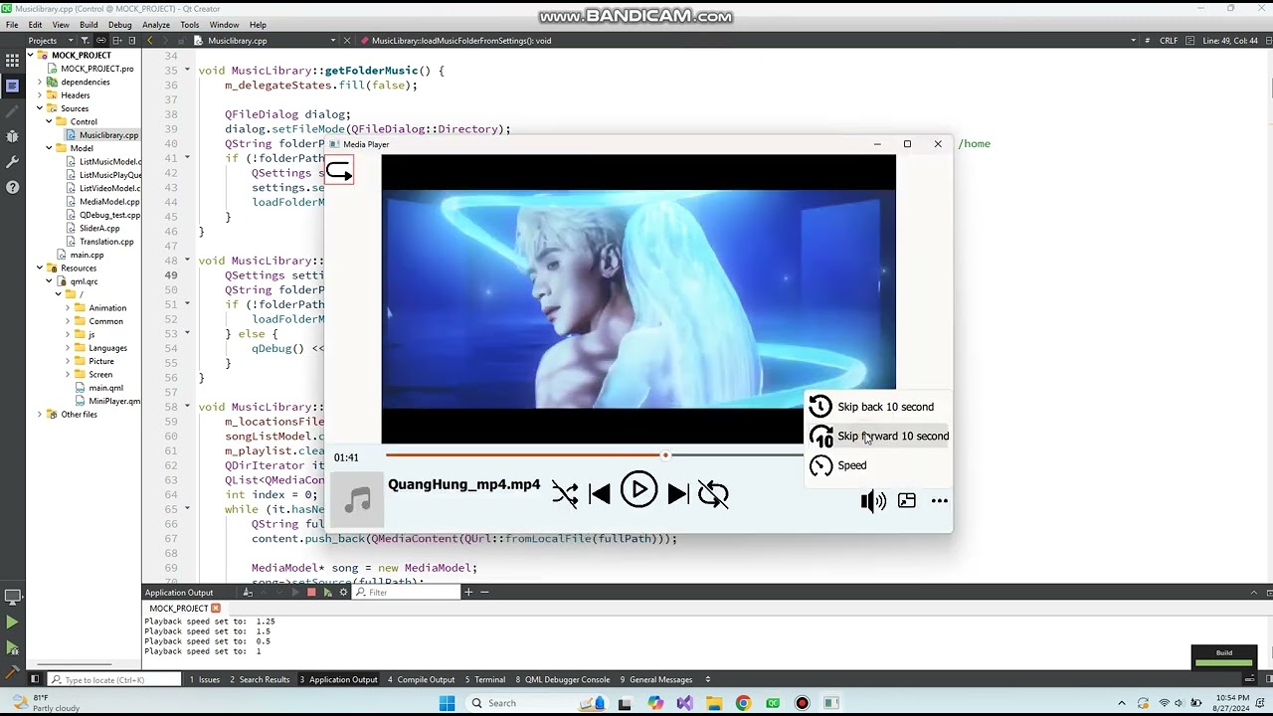Open the kit selector monitor icon
1273x716 pixels.
[x=12, y=597]
